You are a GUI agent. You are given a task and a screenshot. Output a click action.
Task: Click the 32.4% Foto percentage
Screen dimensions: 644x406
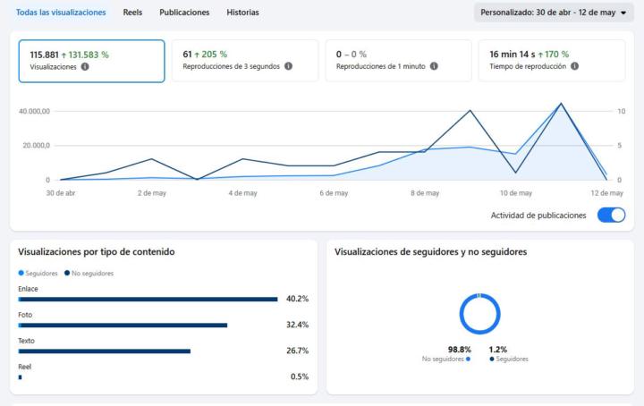point(297,325)
